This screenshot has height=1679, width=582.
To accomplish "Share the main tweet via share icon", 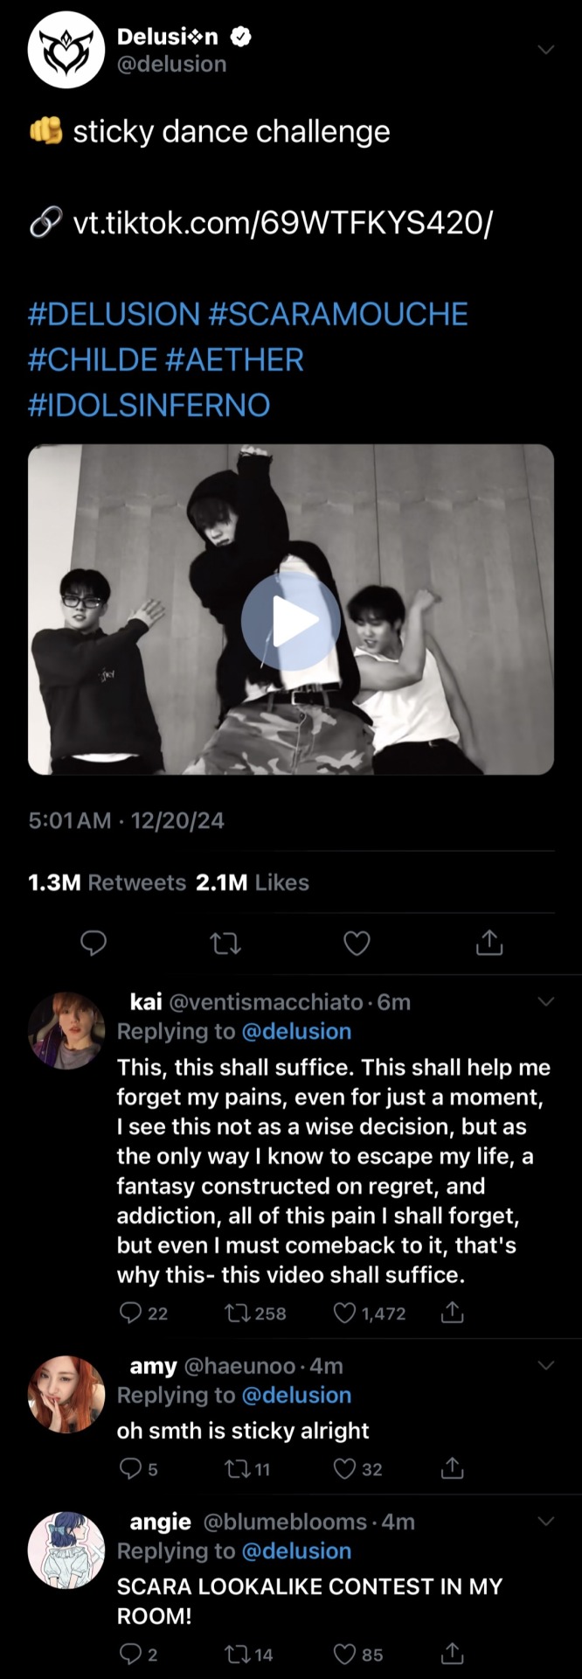I will 488,943.
